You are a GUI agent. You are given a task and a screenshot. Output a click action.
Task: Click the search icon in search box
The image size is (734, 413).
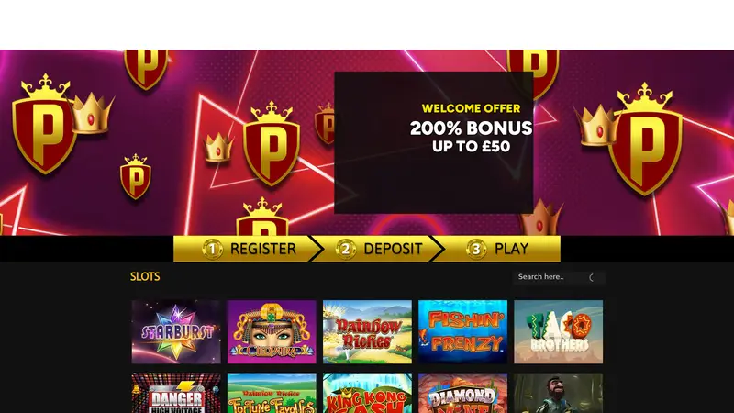point(592,278)
